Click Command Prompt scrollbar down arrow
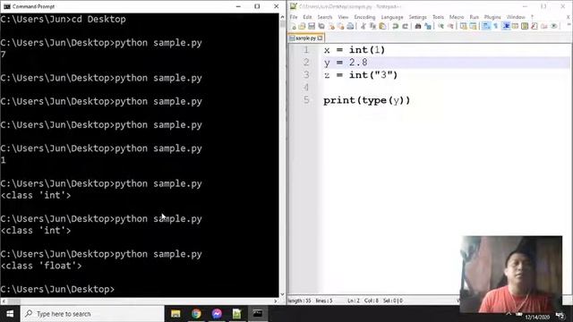This screenshot has width=573, height=322. pyautogui.click(x=282, y=294)
